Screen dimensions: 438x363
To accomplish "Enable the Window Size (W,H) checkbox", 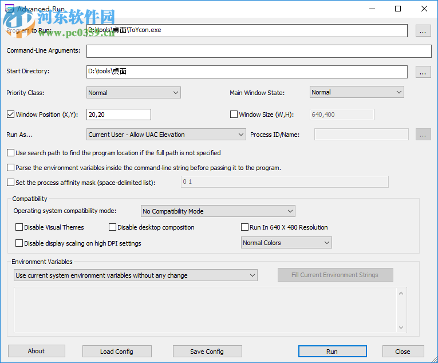I will click(x=234, y=115).
